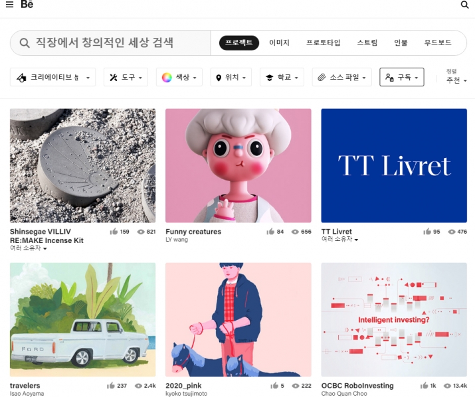Expand 여러 소유자 under TT Livret
The height and width of the screenshot is (397, 475).
(339, 239)
